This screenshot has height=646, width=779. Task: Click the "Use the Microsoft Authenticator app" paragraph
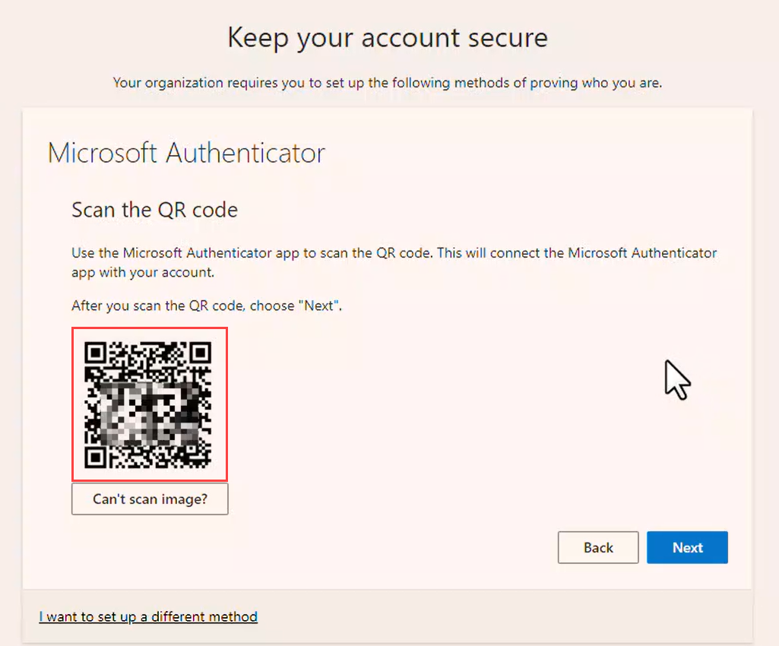click(394, 253)
